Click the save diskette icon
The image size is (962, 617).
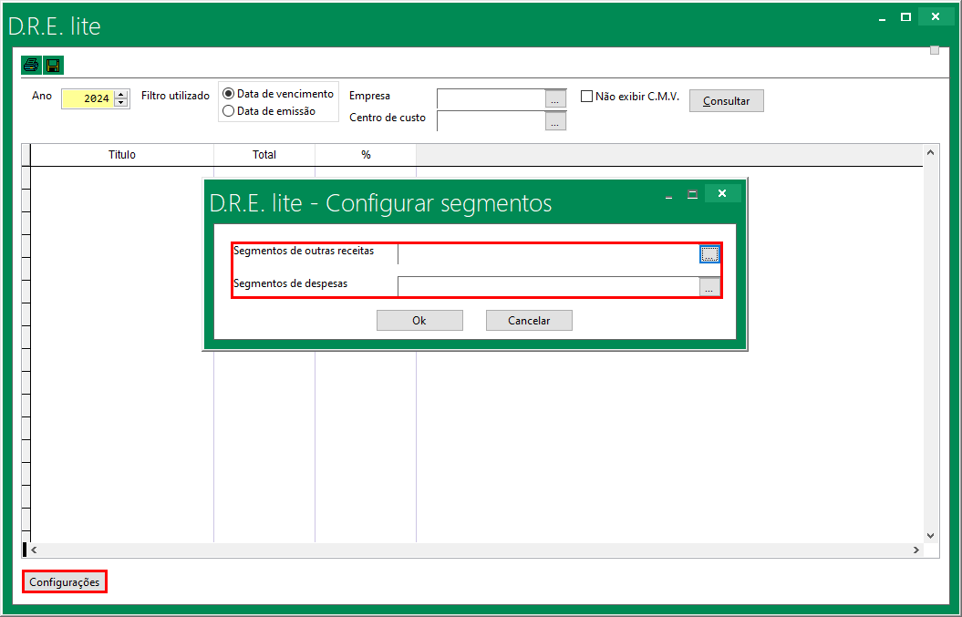53,65
